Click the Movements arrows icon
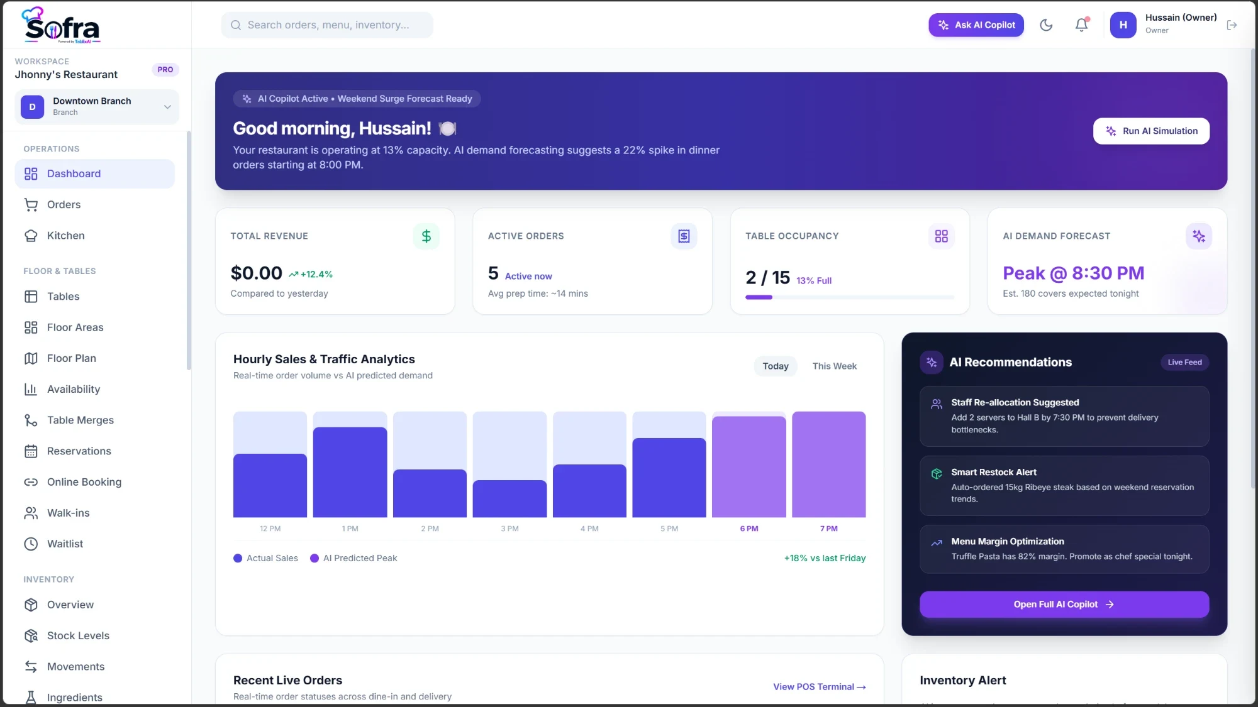Image resolution: width=1258 pixels, height=707 pixels. click(31, 667)
